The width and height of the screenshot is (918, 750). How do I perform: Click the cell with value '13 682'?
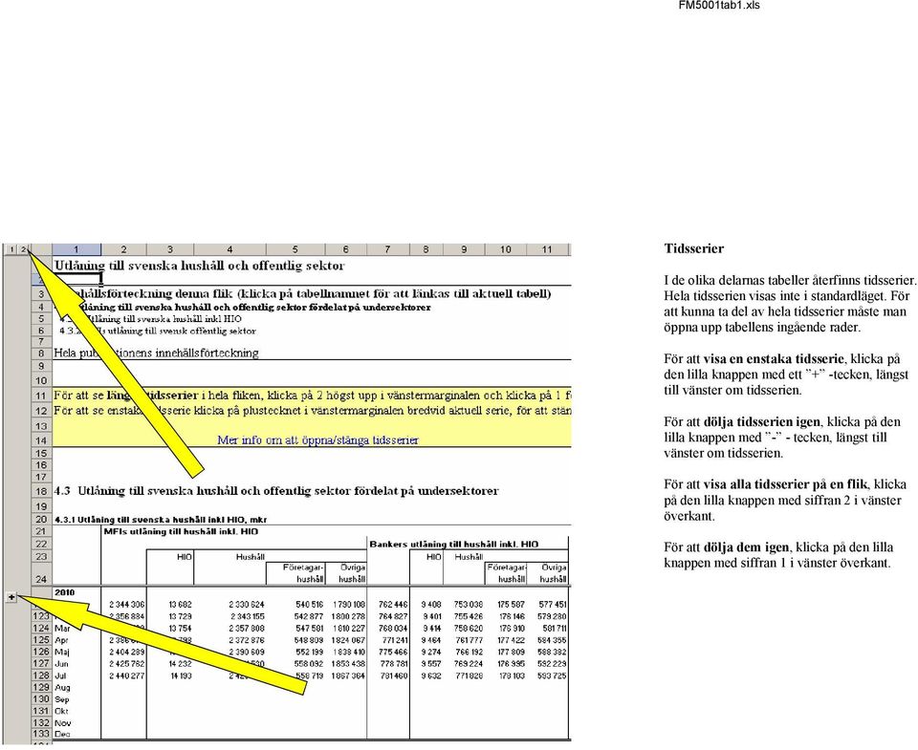coord(181,605)
